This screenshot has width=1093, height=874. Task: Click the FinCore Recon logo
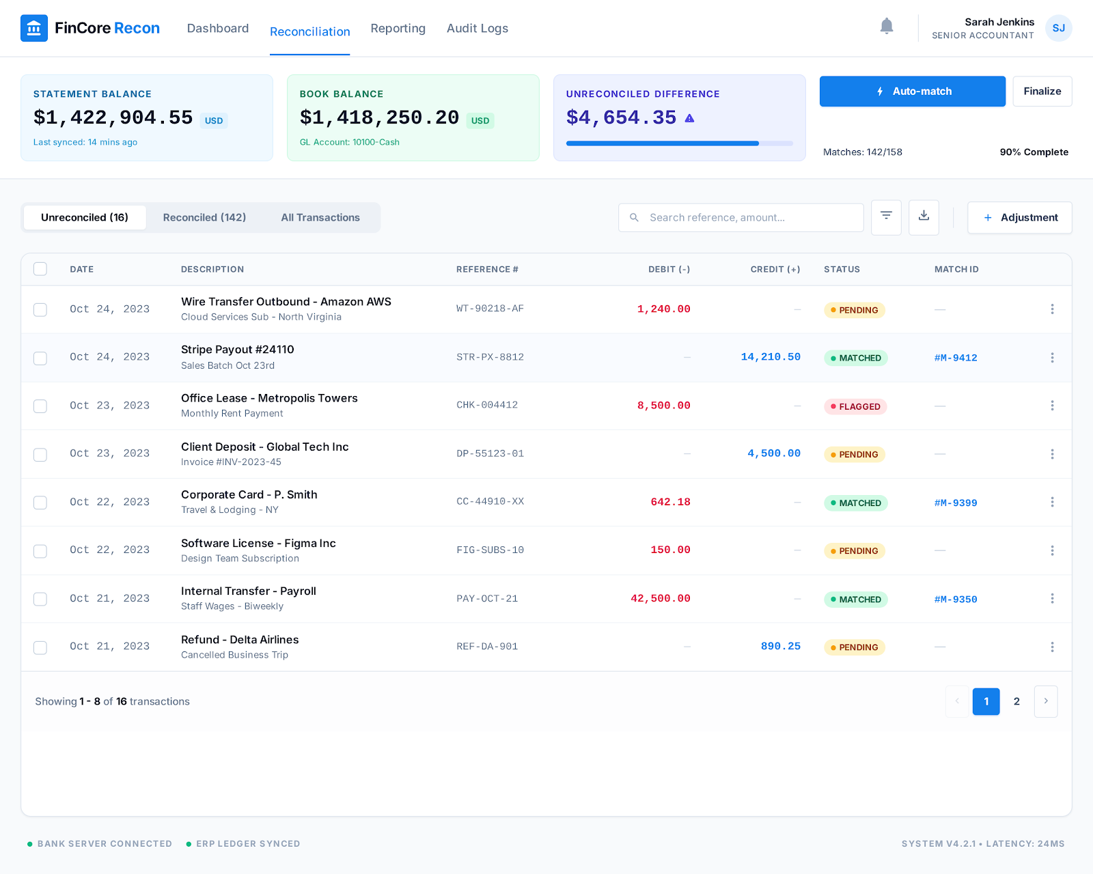coord(89,28)
